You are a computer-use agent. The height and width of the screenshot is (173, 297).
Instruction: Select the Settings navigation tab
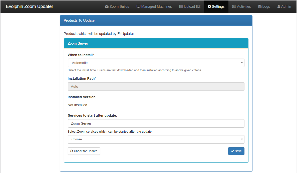[x=216, y=6]
